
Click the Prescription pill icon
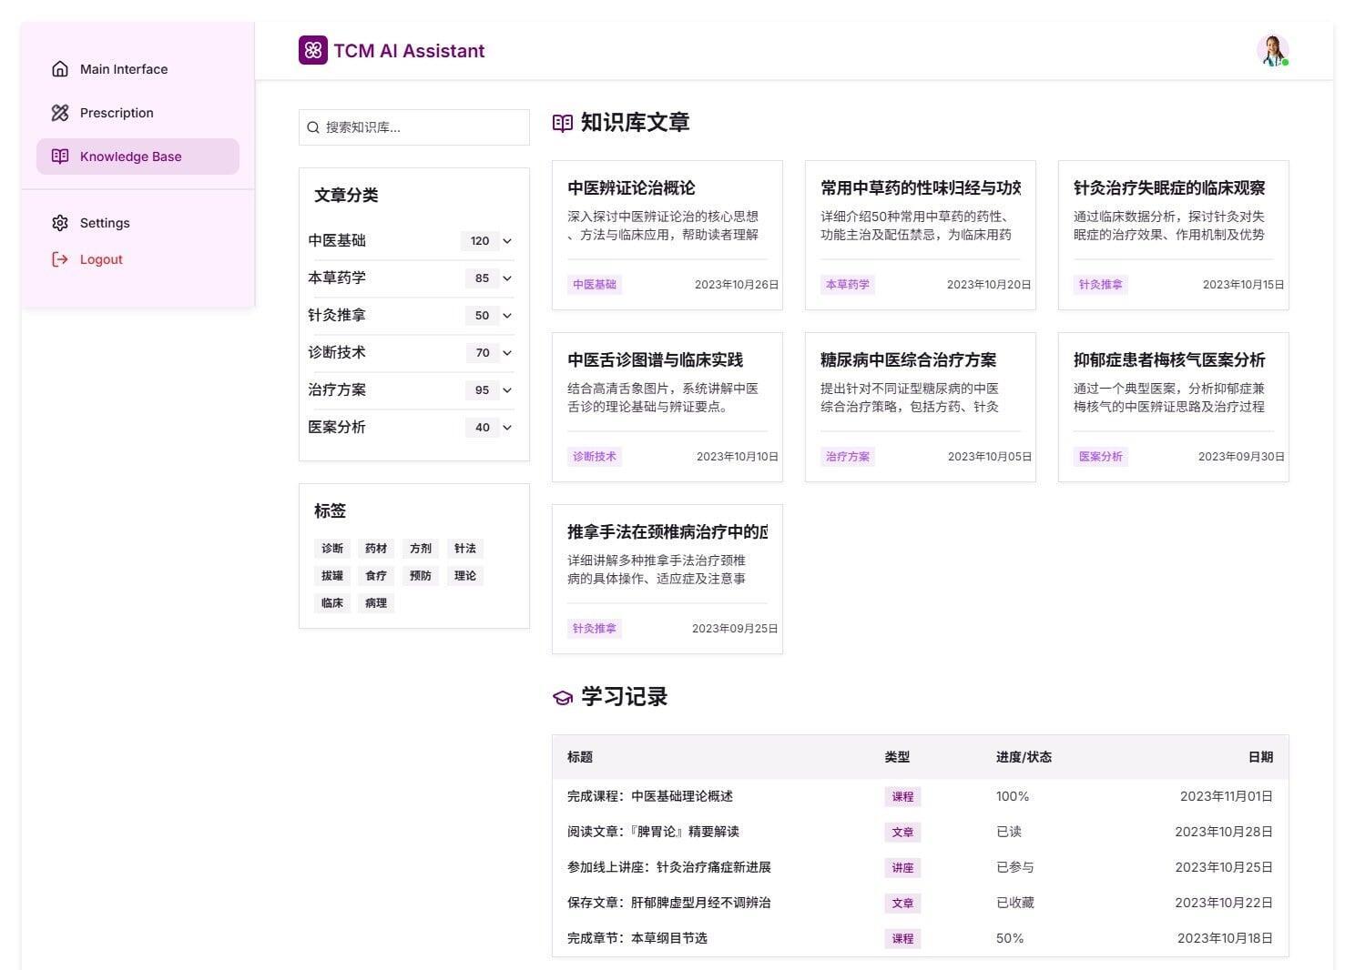(x=60, y=113)
